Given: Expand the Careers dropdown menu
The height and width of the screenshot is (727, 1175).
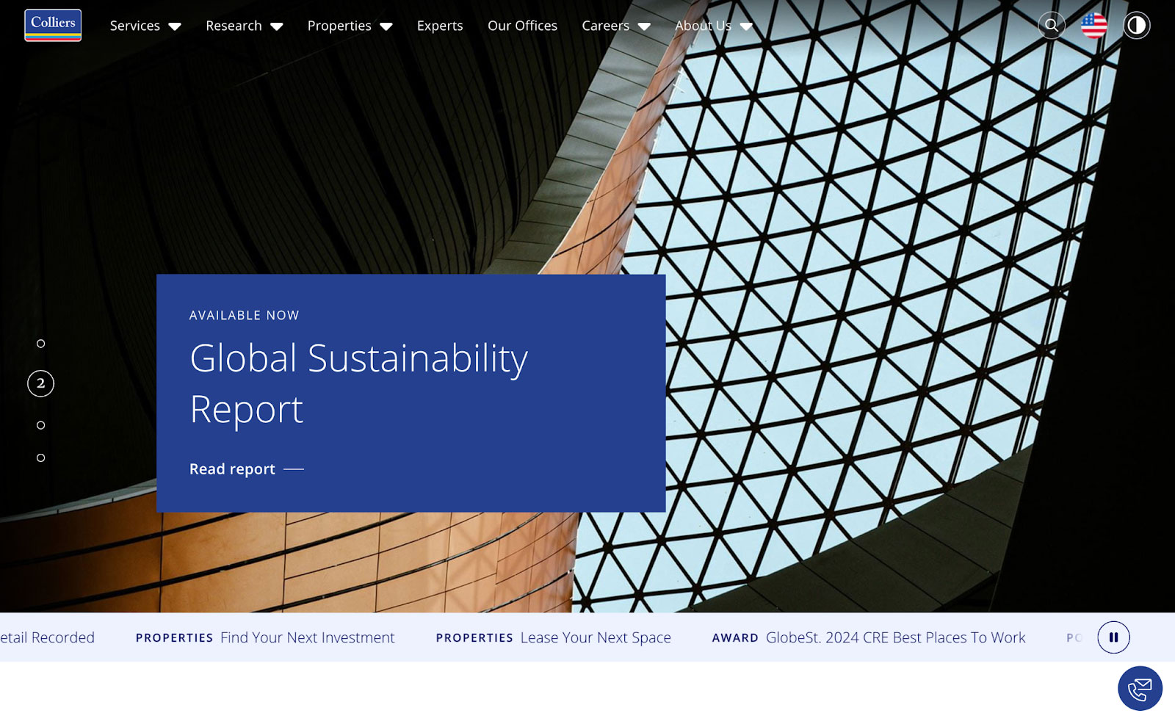Looking at the screenshot, I should click(x=616, y=26).
